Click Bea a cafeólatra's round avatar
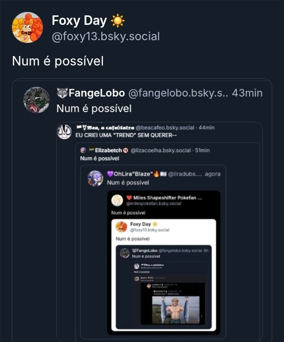Viewport: 284px width, 342px height. click(x=64, y=131)
